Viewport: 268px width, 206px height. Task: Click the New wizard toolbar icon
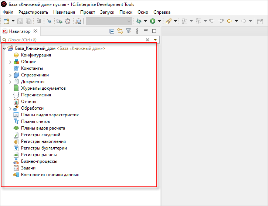coord(6,21)
